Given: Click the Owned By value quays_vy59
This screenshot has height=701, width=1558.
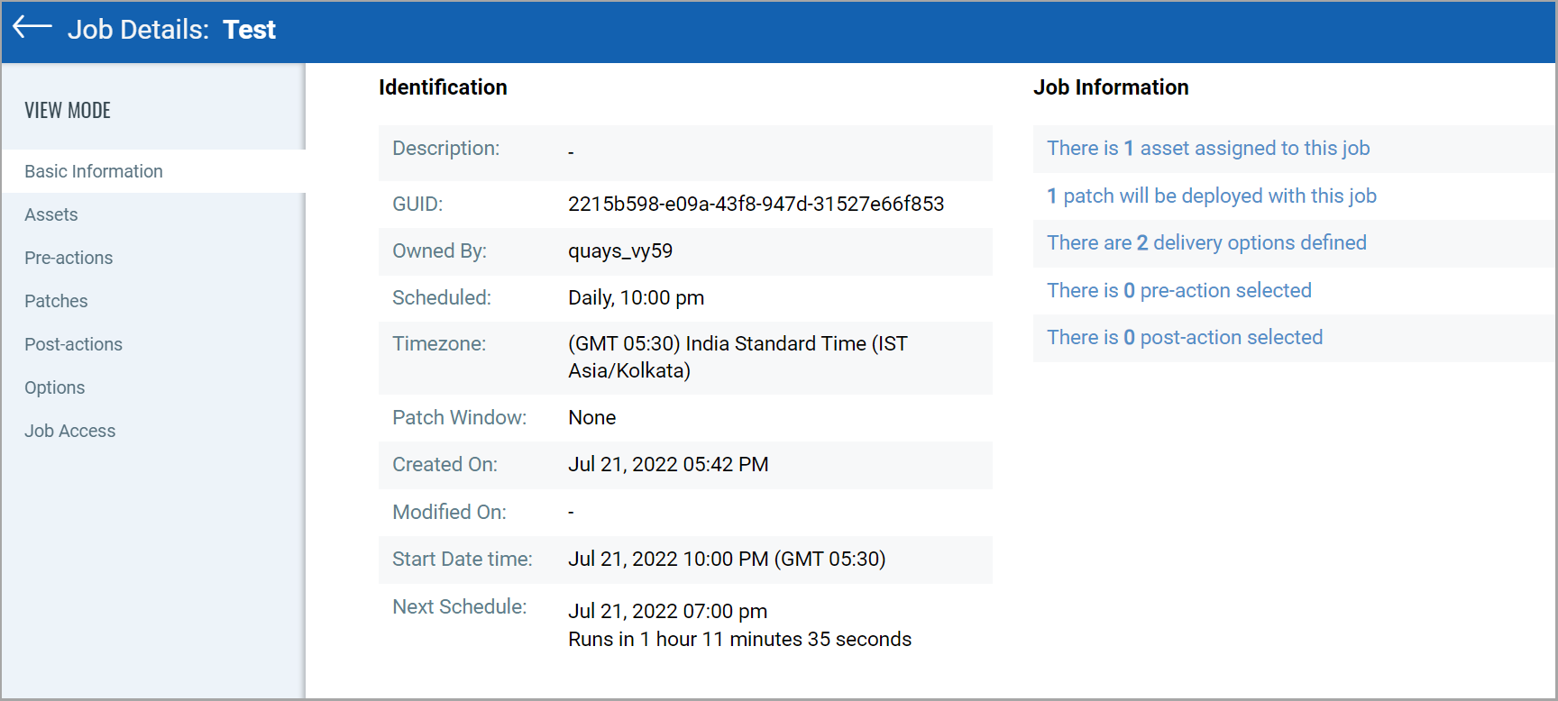Looking at the screenshot, I should 620,251.
